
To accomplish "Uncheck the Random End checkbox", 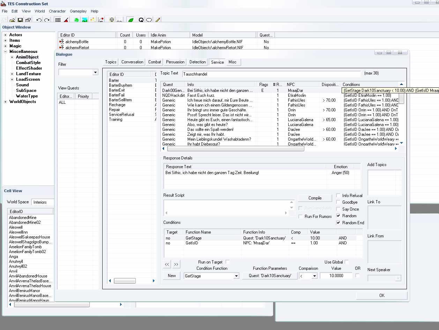I will pos(338,223).
